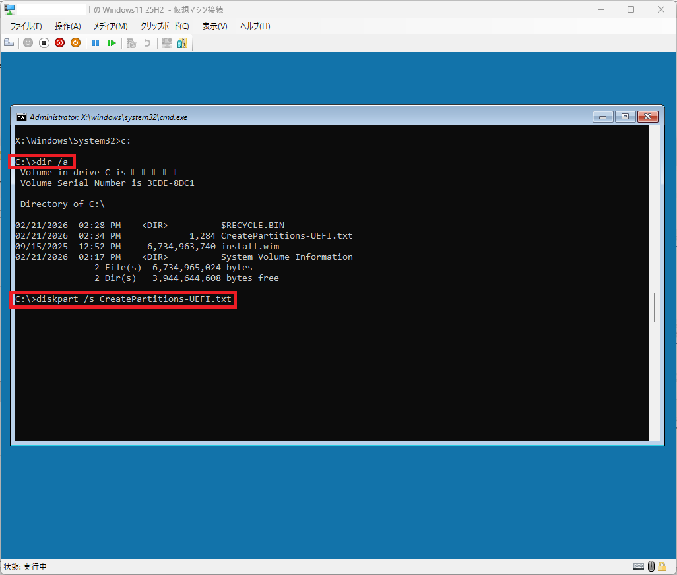Minimize the Administrator cmd.exe window
Viewport: 677px width, 575px height.
[x=602, y=117]
